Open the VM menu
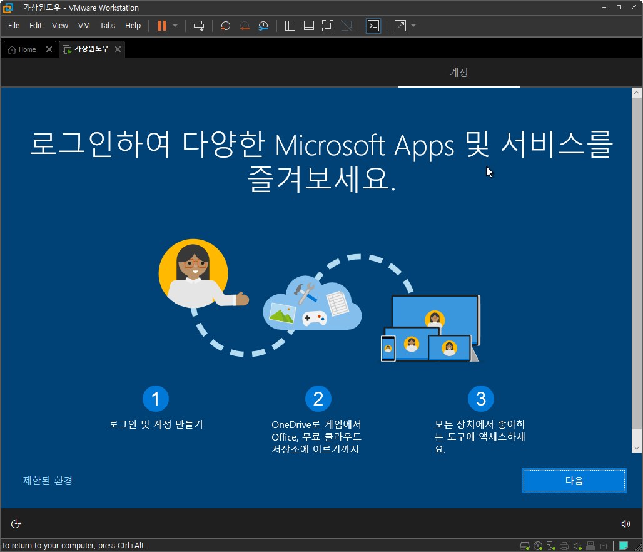Image resolution: width=643 pixels, height=552 pixels. [x=84, y=26]
